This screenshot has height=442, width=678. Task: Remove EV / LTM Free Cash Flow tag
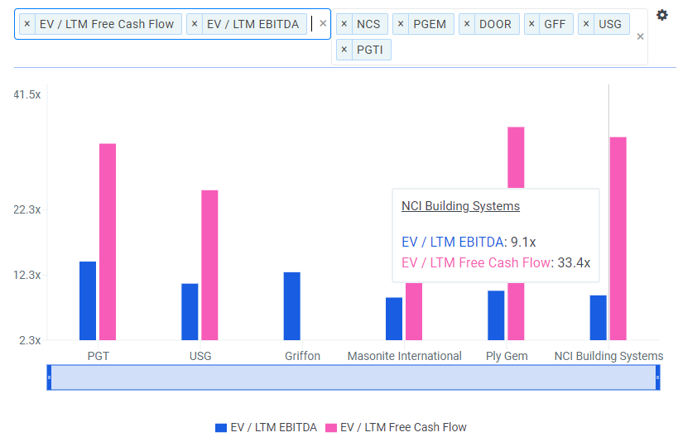pos(26,24)
